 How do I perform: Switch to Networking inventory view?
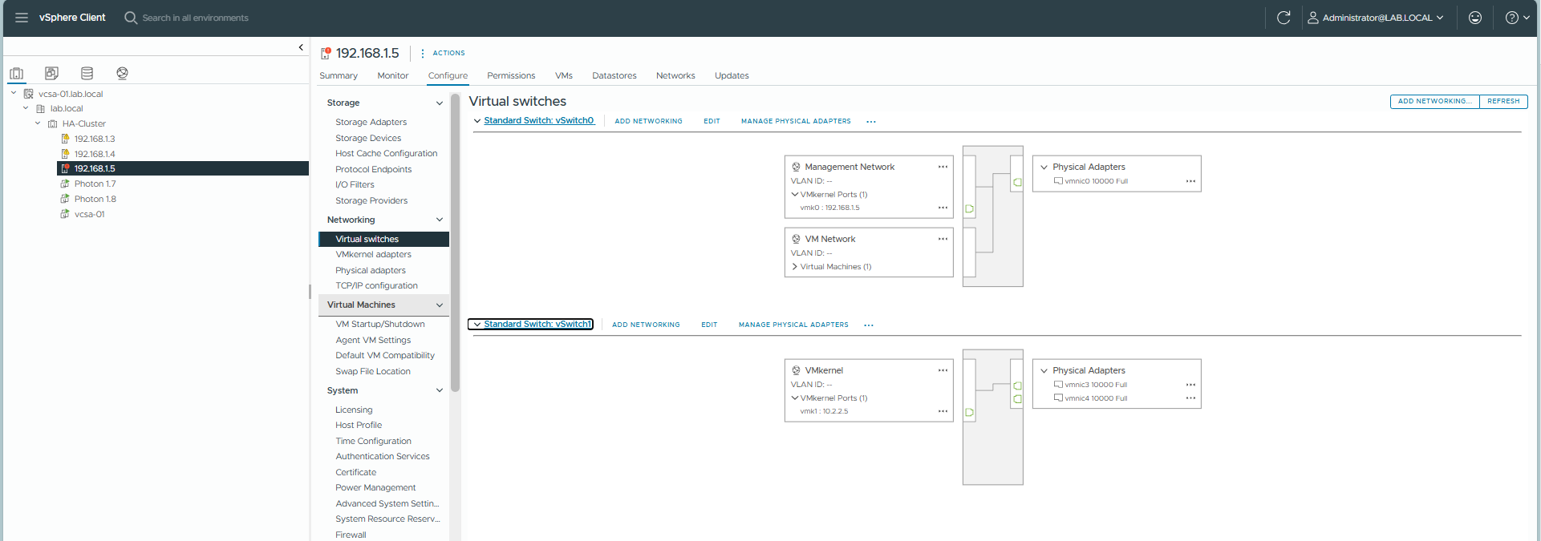pos(122,73)
